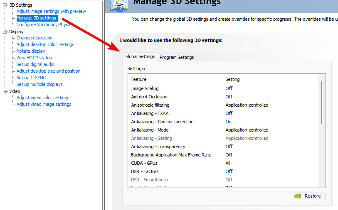
Task: Collapse the Video tree node
Action: (5, 91)
